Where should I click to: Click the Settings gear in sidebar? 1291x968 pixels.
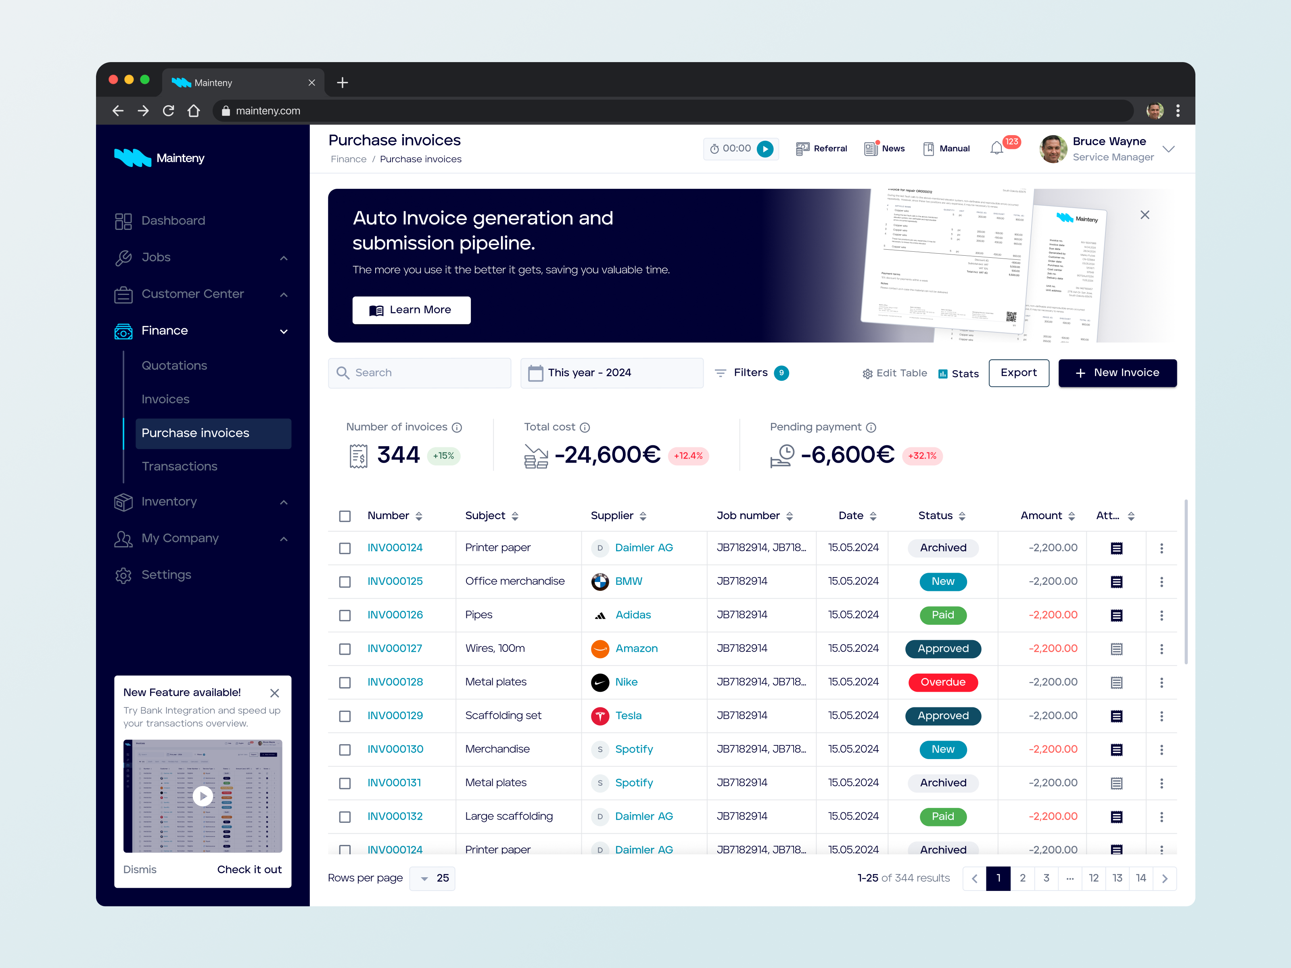[x=123, y=575]
